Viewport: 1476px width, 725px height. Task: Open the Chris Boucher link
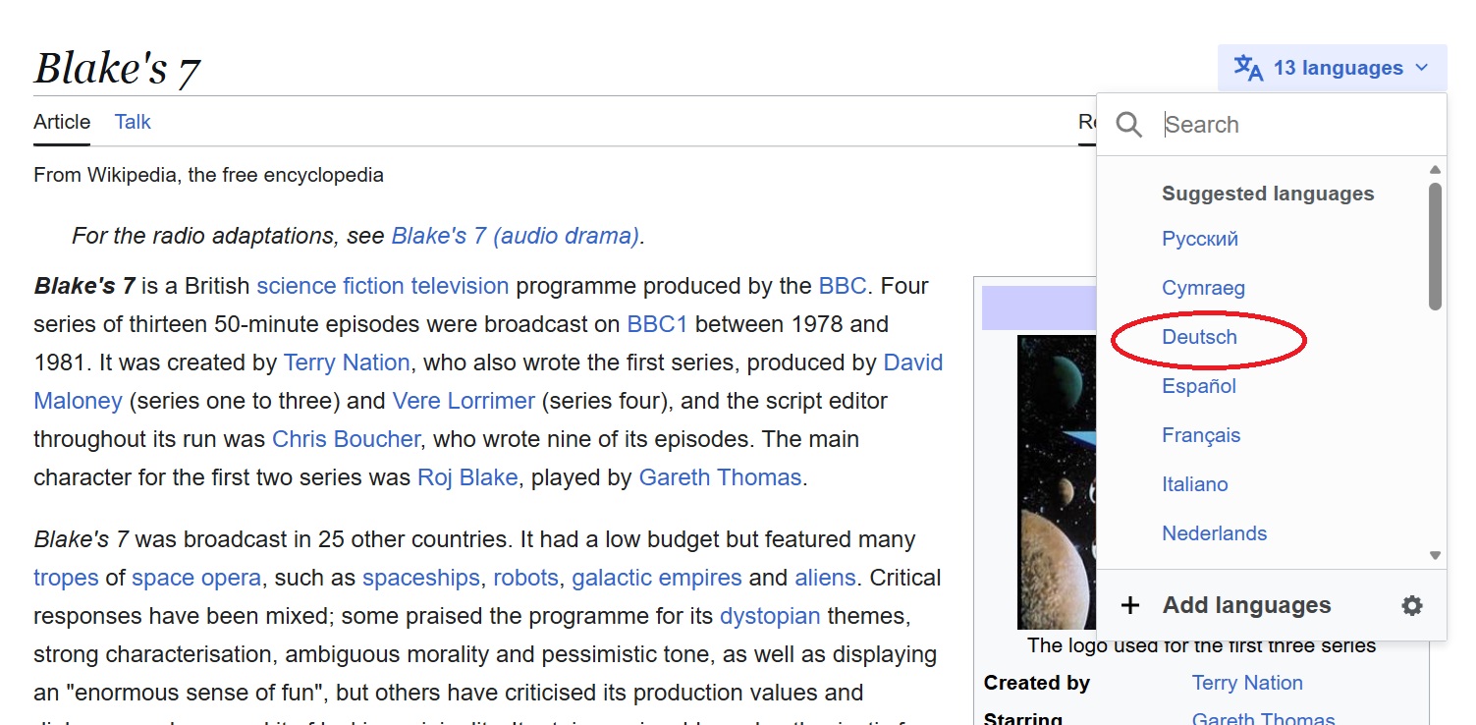pos(346,439)
